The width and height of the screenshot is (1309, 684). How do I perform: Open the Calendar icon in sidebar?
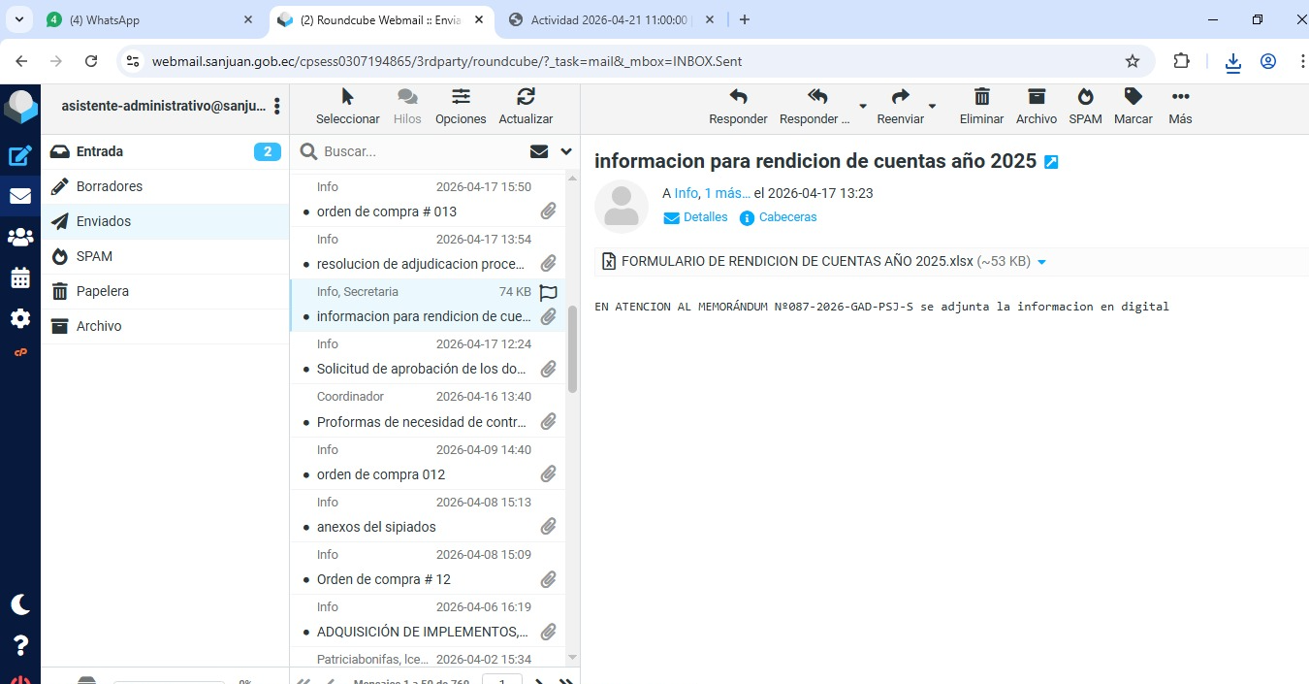coord(20,278)
